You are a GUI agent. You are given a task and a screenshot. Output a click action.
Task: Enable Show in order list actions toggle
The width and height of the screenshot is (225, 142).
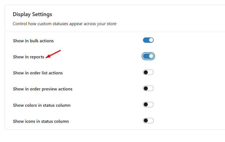[x=148, y=72]
